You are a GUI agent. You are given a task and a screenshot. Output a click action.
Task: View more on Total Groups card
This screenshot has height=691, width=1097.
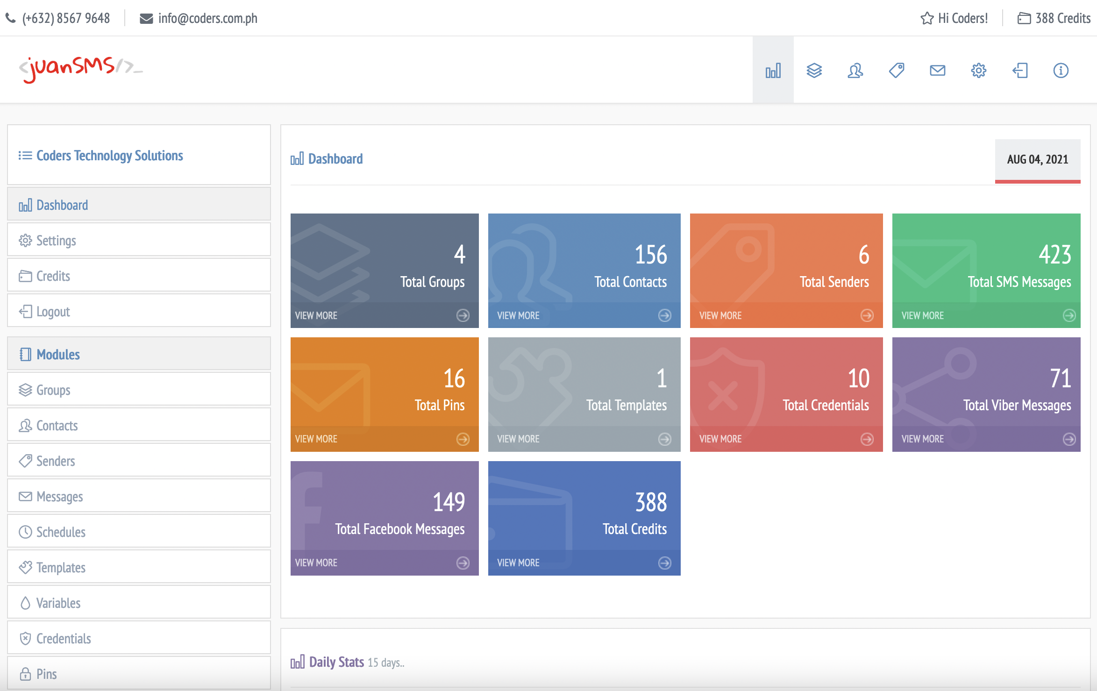[x=316, y=315]
